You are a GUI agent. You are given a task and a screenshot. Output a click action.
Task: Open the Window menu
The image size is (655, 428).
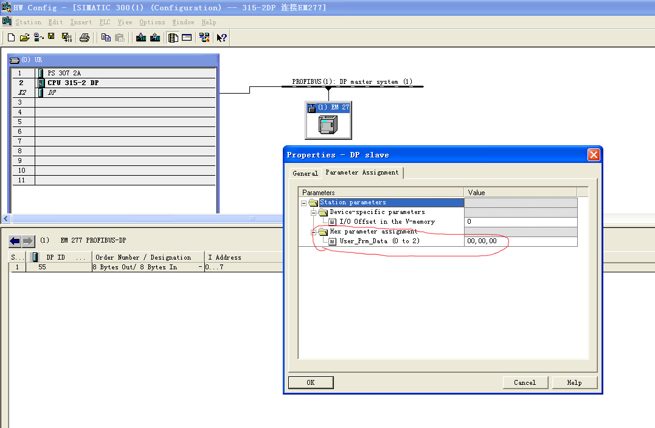(x=184, y=22)
